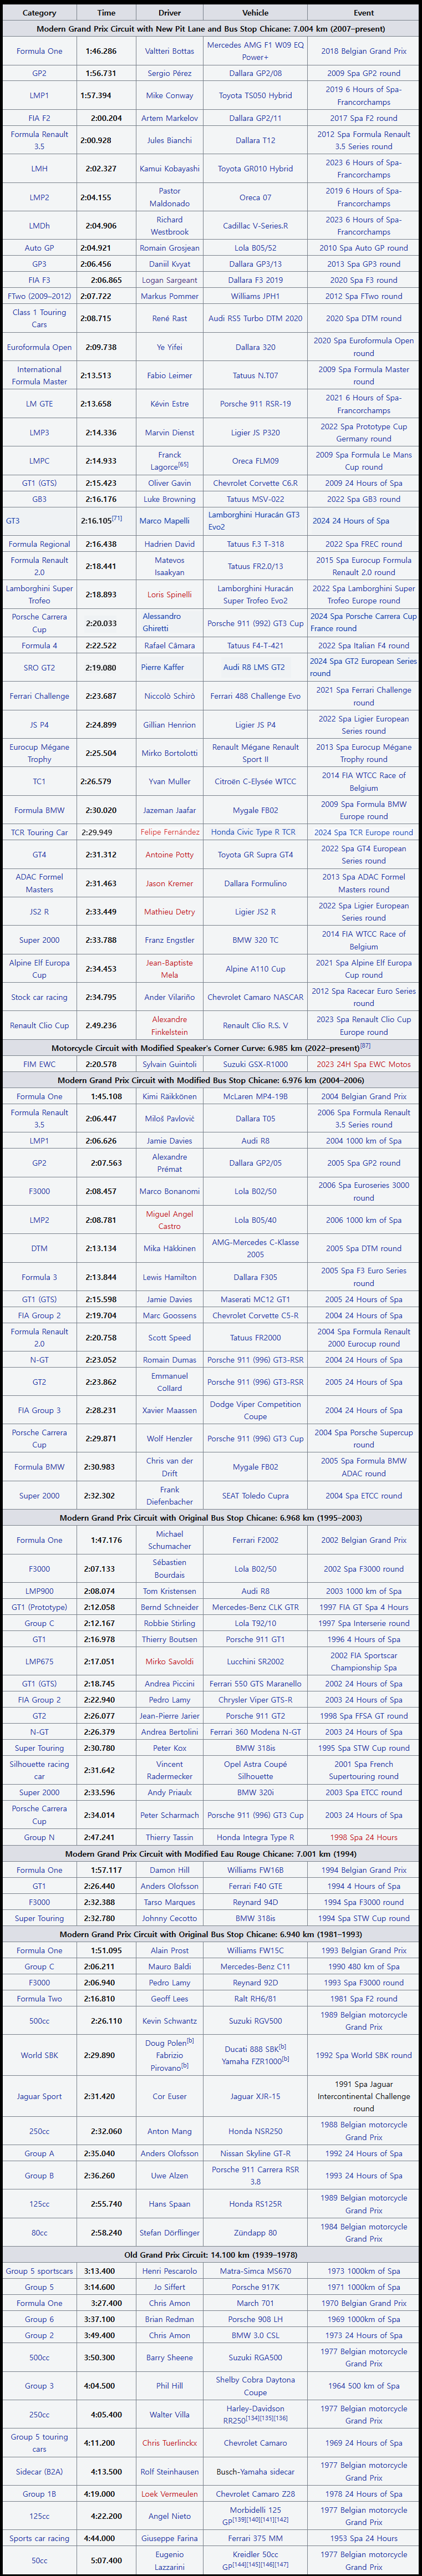Click the Euroformula Open category
Viewport: 422px width, 2576px height.
coord(39,347)
